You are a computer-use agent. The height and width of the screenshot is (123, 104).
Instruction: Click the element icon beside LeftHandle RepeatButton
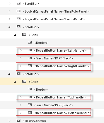click(x=30, y=50)
